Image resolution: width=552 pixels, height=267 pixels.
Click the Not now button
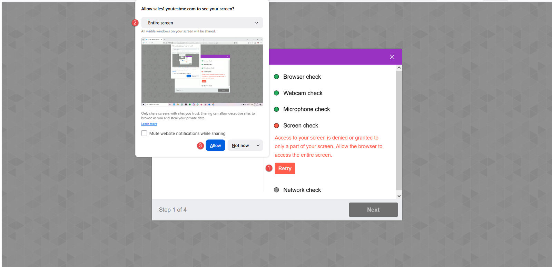[240, 145]
